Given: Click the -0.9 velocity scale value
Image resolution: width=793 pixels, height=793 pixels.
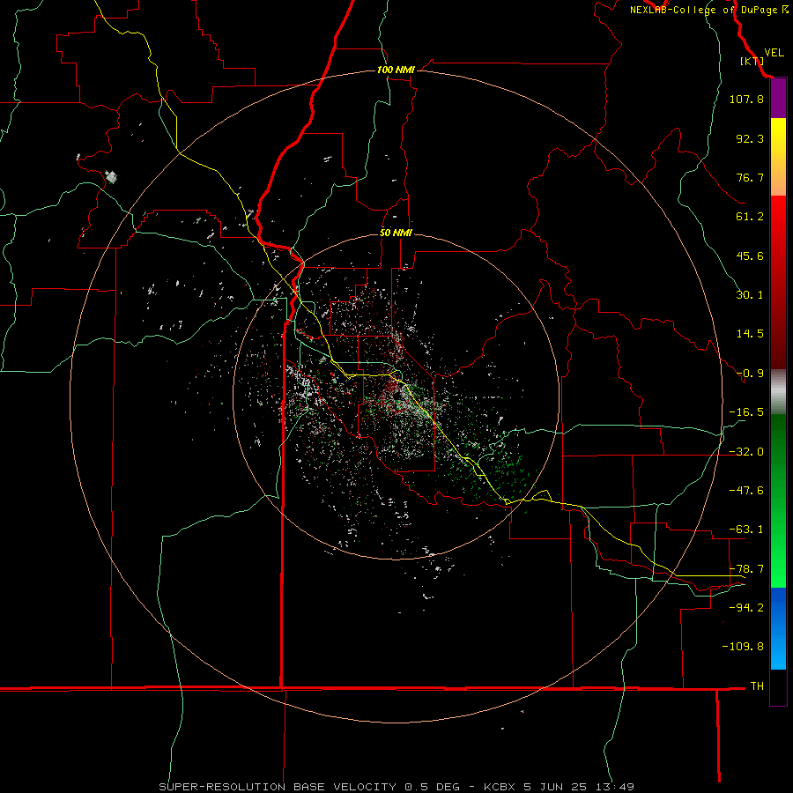Looking at the screenshot, I should click(750, 374).
